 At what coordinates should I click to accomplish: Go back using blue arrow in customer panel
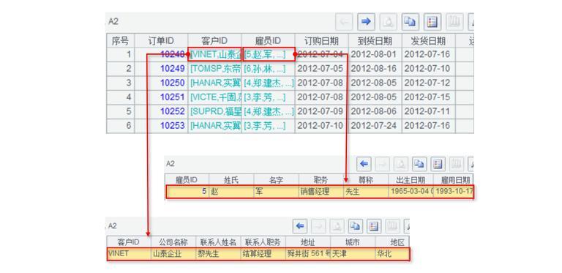coord(300,226)
